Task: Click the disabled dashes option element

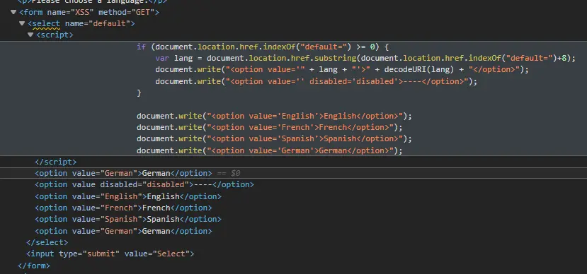Action: pos(144,184)
